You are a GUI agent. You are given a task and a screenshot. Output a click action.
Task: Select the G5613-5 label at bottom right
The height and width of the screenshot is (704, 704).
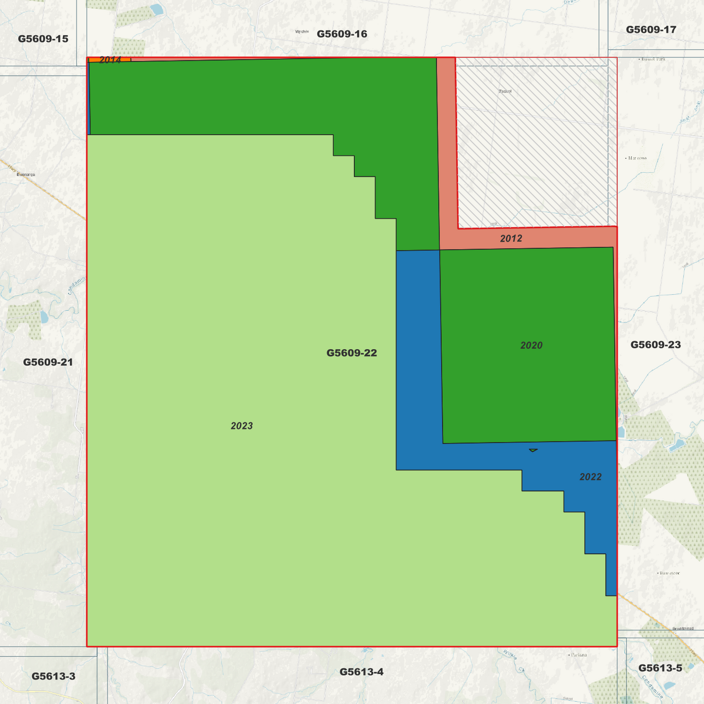[x=660, y=667]
